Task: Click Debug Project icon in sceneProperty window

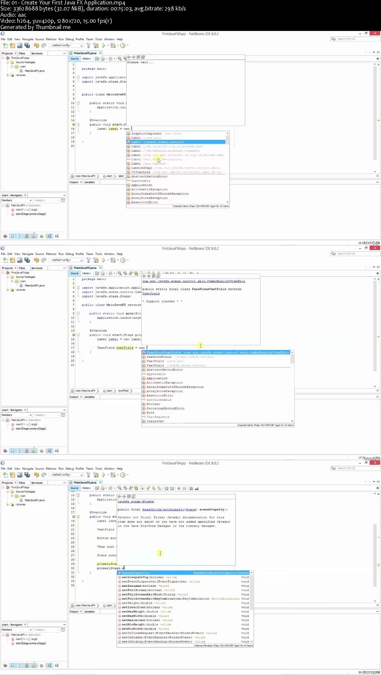Action: (113, 475)
